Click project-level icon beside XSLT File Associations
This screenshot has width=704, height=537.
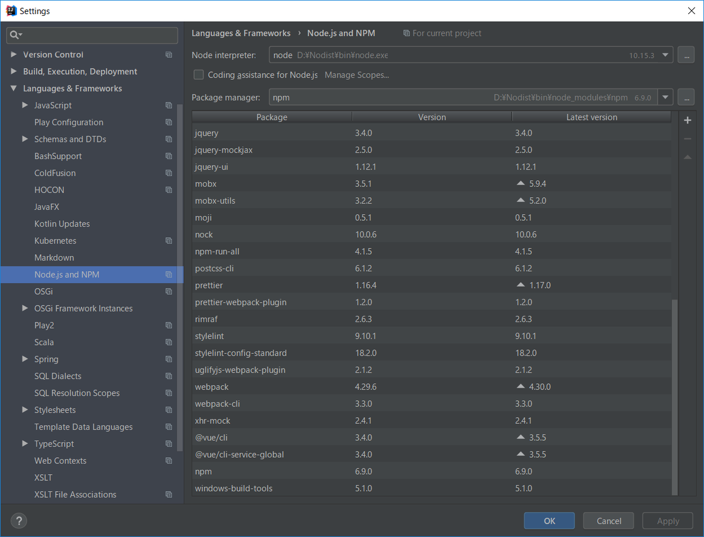pyautogui.click(x=169, y=495)
